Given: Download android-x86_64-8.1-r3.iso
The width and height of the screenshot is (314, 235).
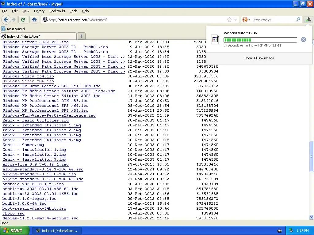Looking at the screenshot, I should point(33,184).
